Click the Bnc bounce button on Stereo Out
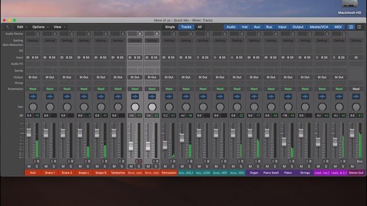This screenshot has height=206, width=367. [360, 161]
